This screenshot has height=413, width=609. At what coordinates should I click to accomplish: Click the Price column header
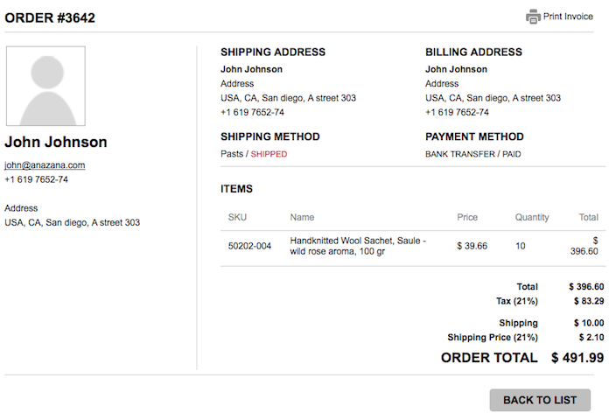pyautogui.click(x=467, y=217)
